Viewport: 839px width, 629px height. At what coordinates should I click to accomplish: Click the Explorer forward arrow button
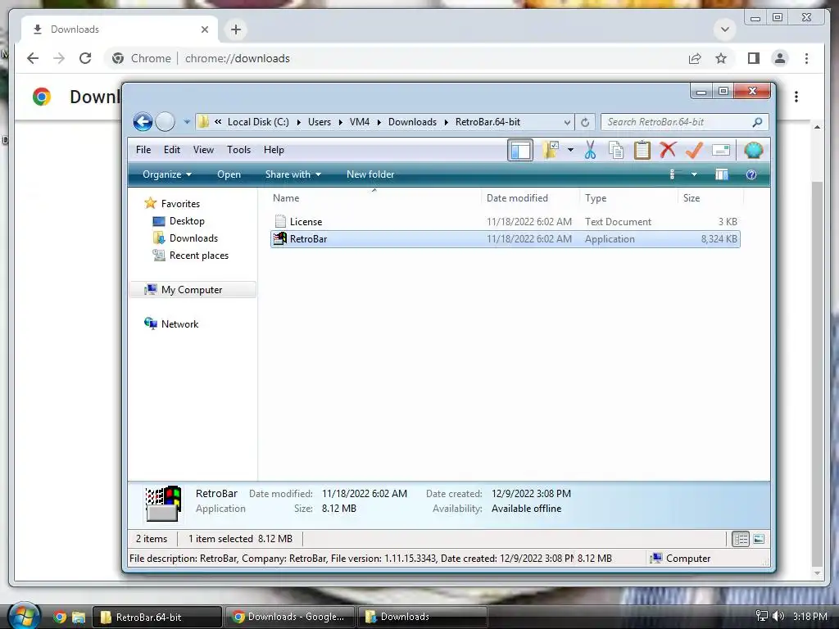(166, 122)
